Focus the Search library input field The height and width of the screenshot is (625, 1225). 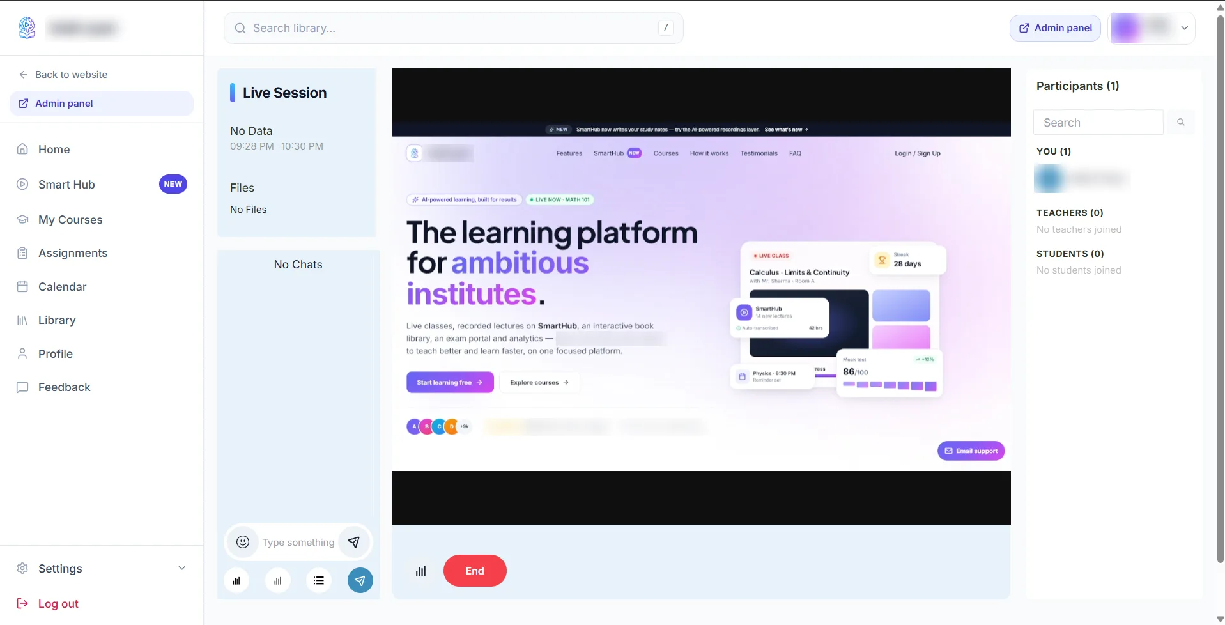tap(453, 28)
